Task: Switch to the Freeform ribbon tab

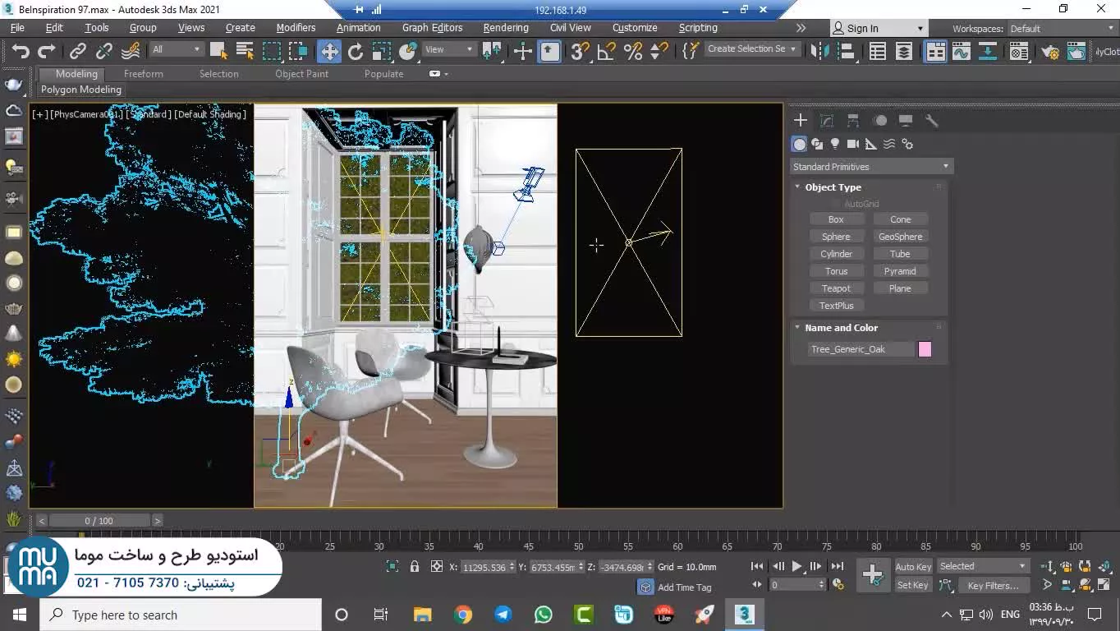Action: coord(144,74)
